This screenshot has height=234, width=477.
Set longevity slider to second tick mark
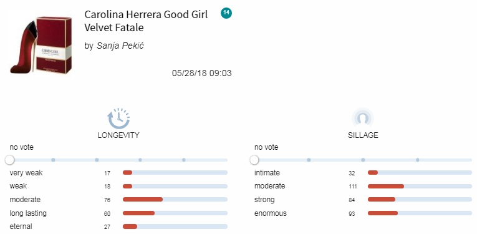coord(97,160)
